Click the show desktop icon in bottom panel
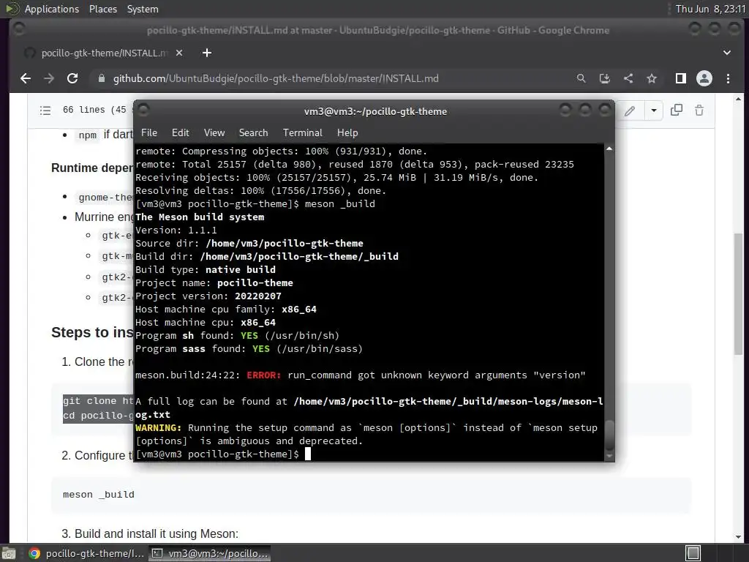The width and height of the screenshot is (749, 562). coord(9,553)
